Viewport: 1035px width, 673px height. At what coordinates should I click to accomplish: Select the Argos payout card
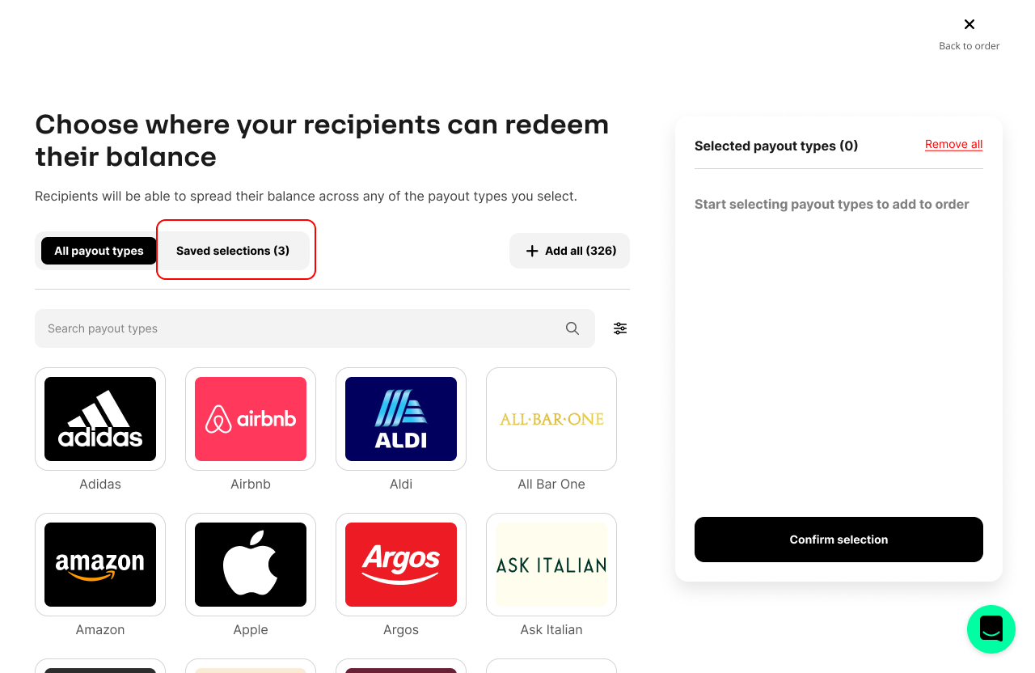[401, 565]
